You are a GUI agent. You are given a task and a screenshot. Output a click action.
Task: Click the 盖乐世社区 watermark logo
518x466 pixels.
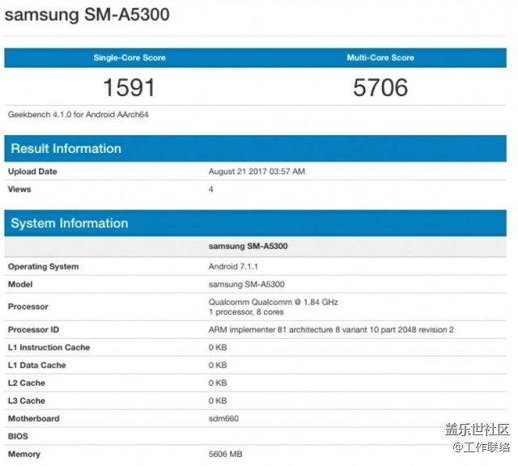tap(477, 430)
